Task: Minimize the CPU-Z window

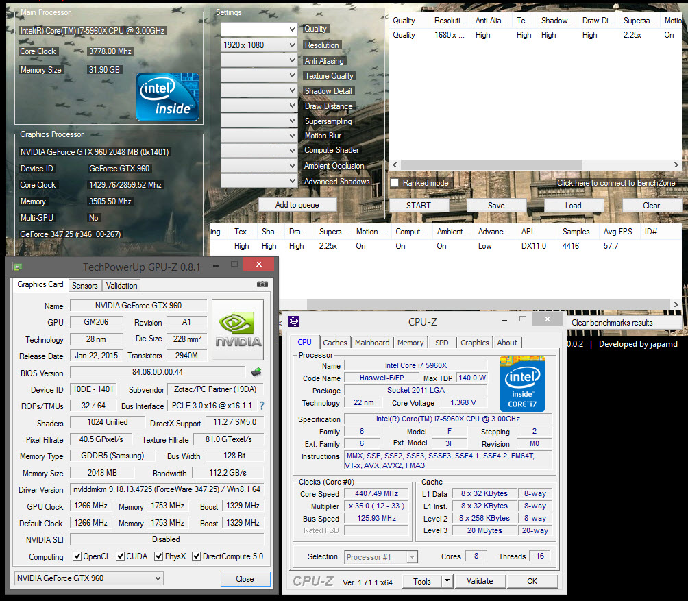Action: pos(504,321)
